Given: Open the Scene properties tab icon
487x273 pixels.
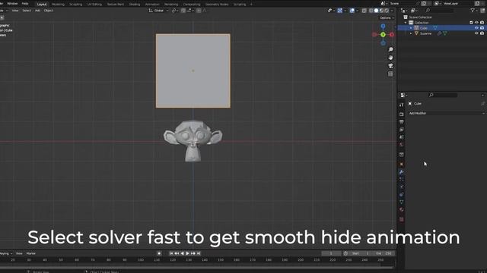Looking at the screenshot, I should click(401, 136).
